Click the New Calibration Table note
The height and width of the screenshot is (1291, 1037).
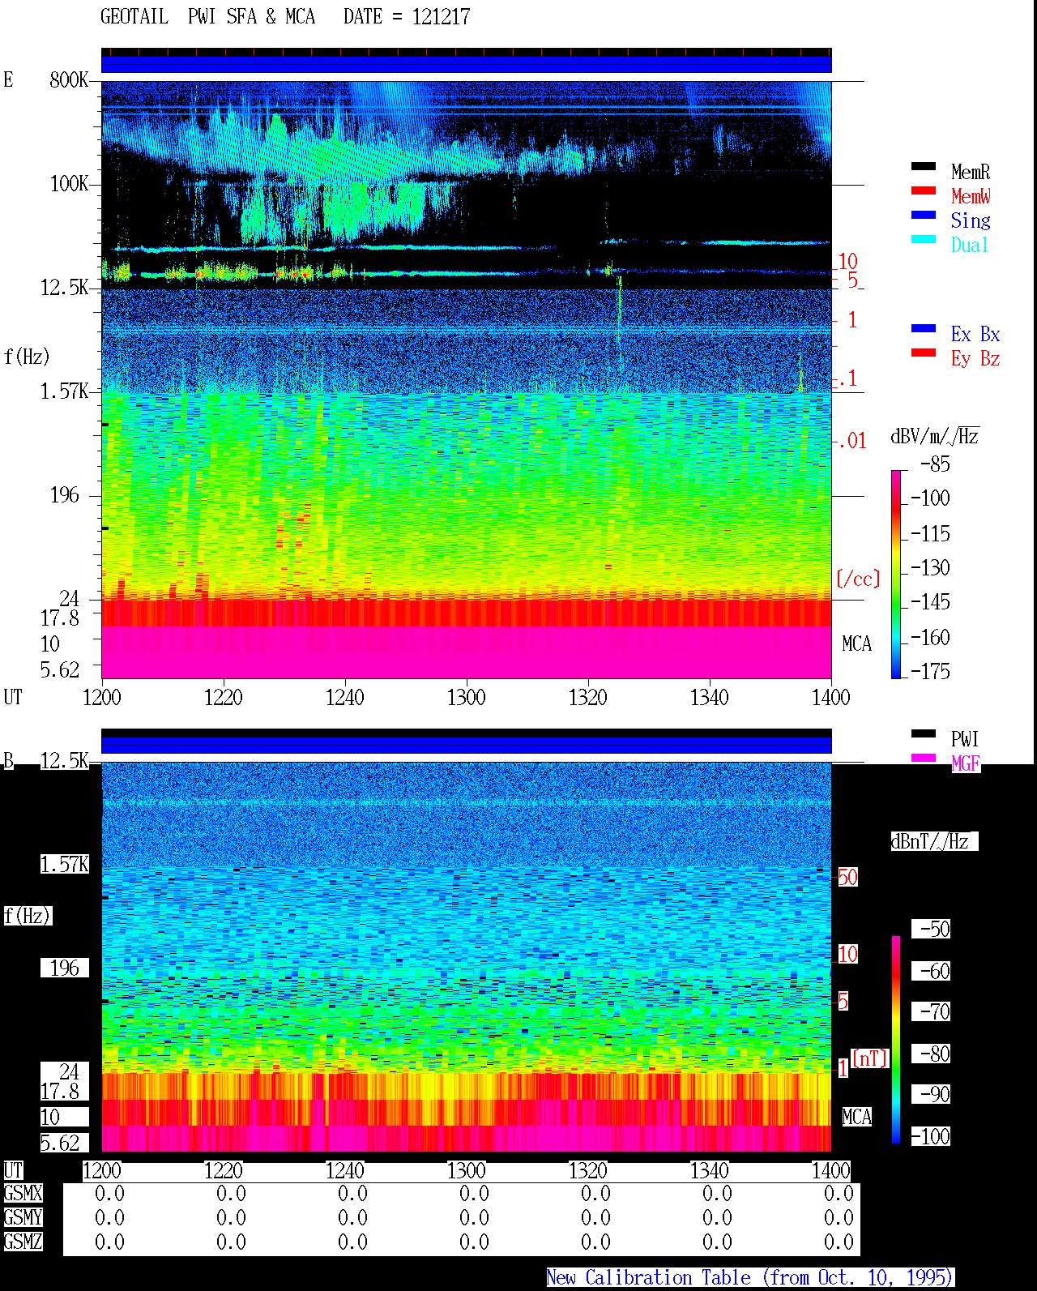(x=750, y=1277)
